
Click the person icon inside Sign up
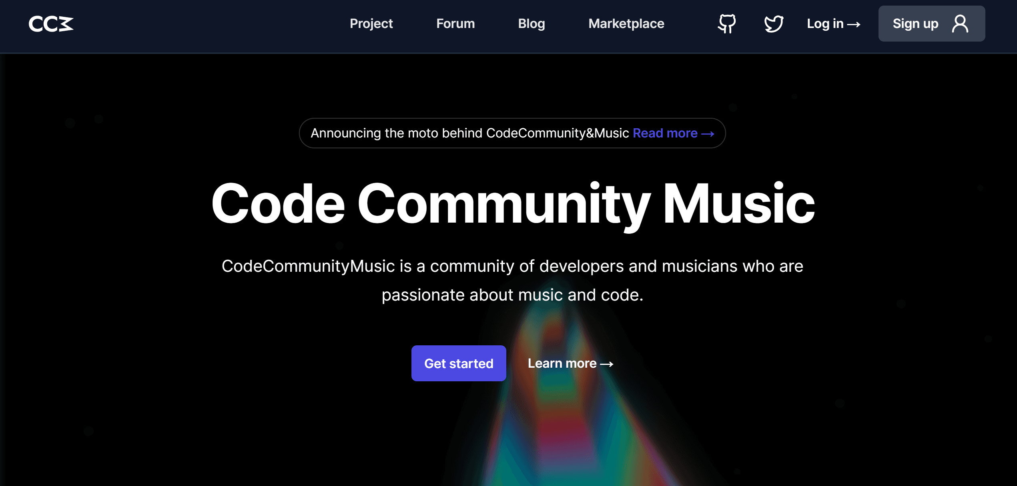[960, 24]
